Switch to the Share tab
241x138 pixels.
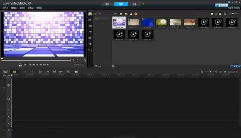click(x=134, y=4)
